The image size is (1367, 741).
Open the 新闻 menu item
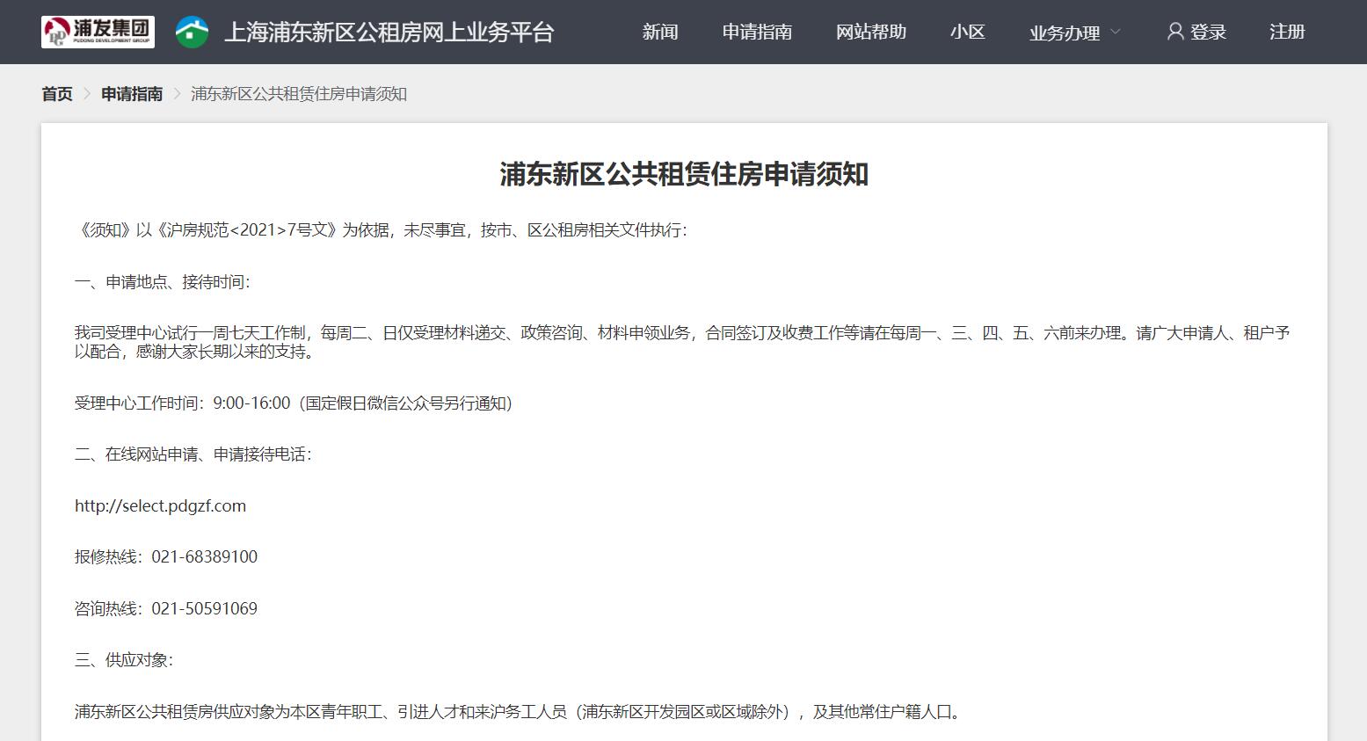pyautogui.click(x=659, y=33)
